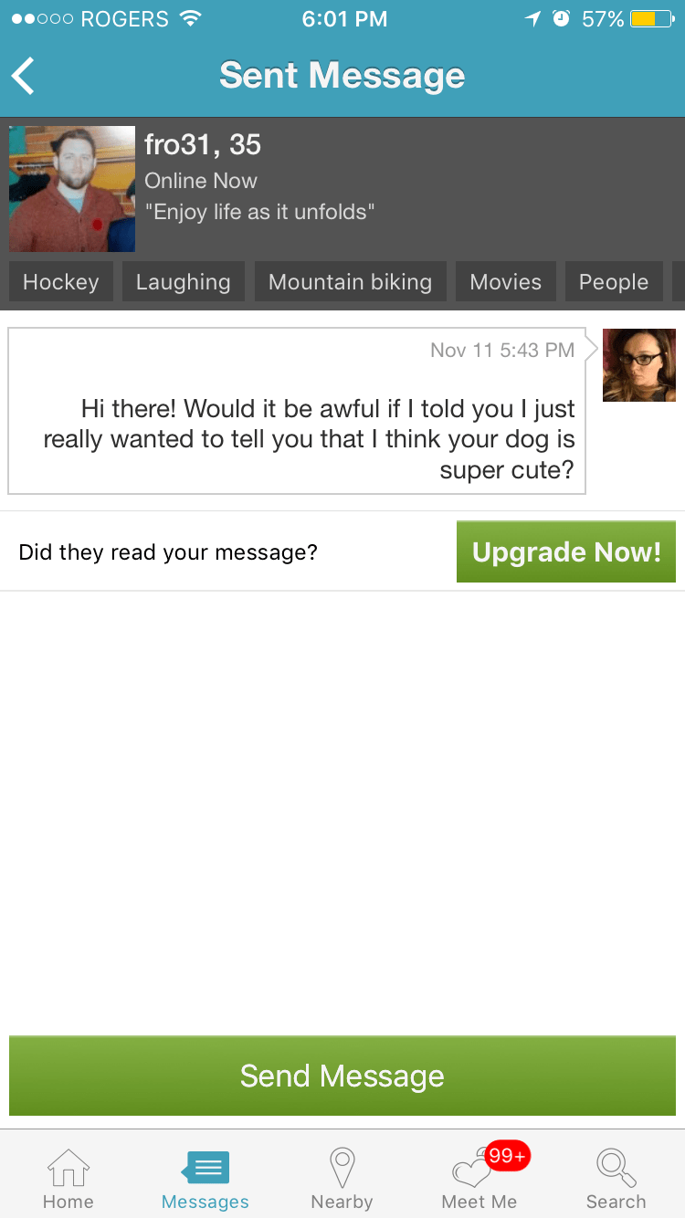This screenshot has height=1218, width=685.
Task: Tap the sender's avatar thumbnail
Action: pos(639,365)
